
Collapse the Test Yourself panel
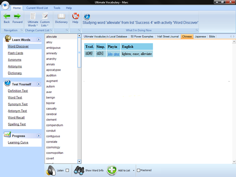39,84
